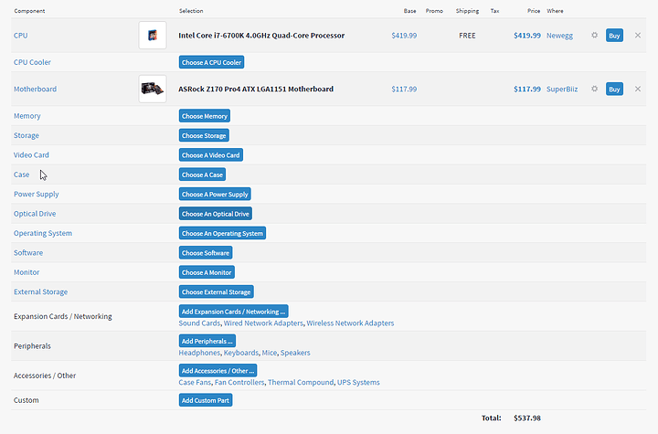Click Choose Memory button
The width and height of the screenshot is (658, 434).
tap(205, 116)
